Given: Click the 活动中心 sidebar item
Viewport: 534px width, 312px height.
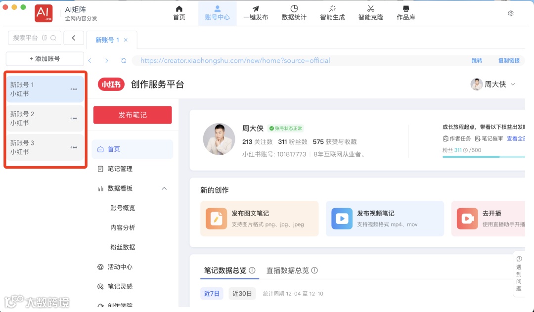Looking at the screenshot, I should pos(120,267).
